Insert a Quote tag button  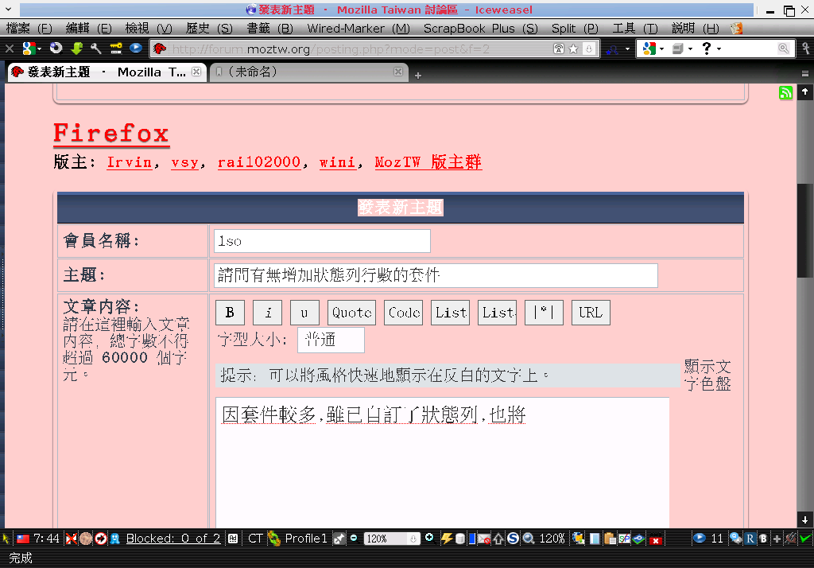click(351, 313)
